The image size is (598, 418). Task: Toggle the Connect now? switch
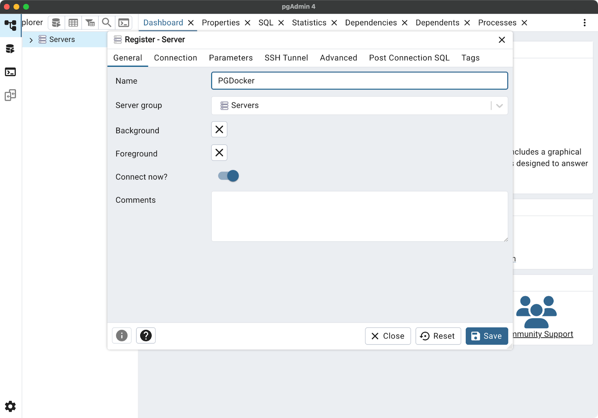[228, 176]
